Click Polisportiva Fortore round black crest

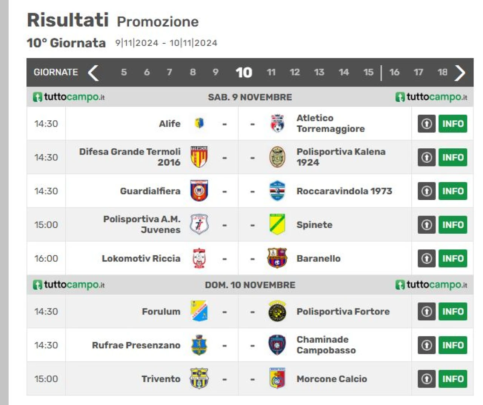[x=277, y=311]
